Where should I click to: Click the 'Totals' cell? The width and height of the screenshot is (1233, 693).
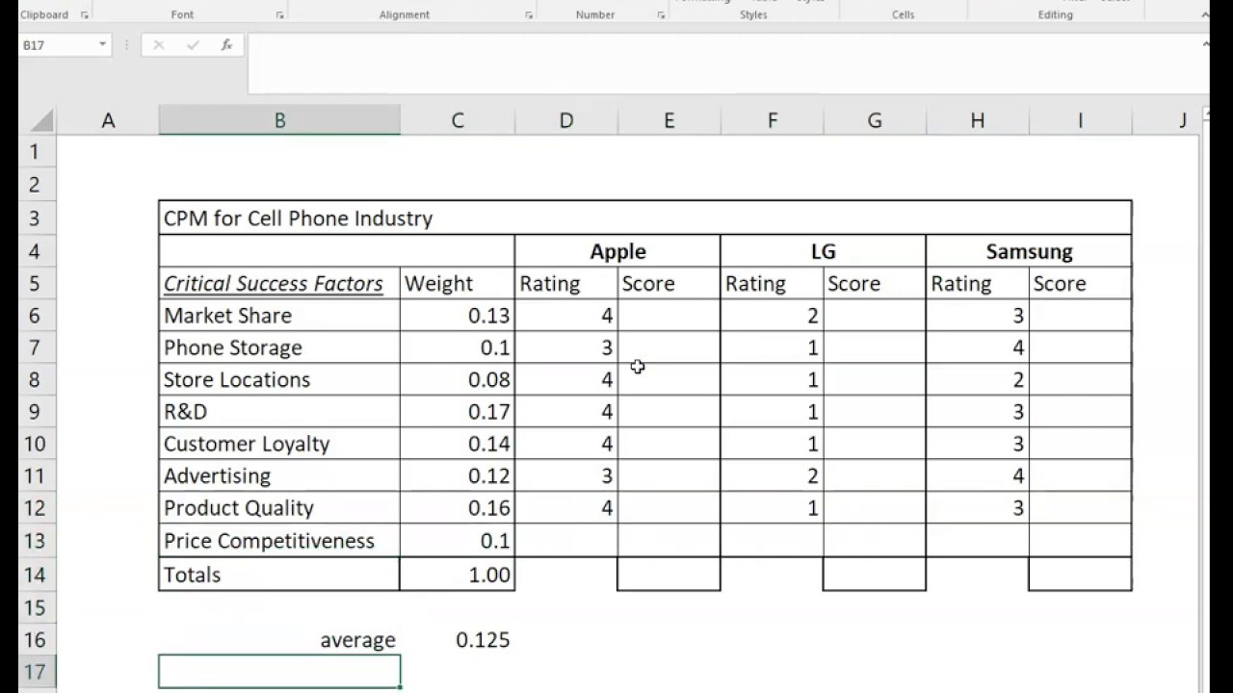coord(279,575)
